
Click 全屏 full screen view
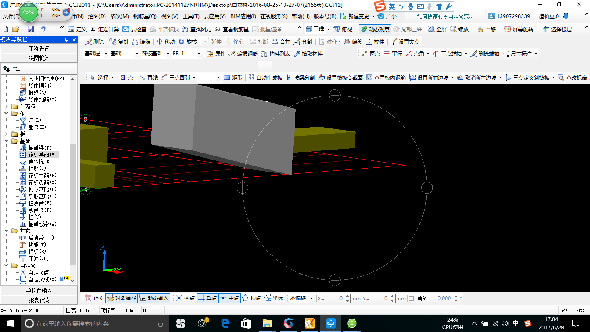(437, 29)
